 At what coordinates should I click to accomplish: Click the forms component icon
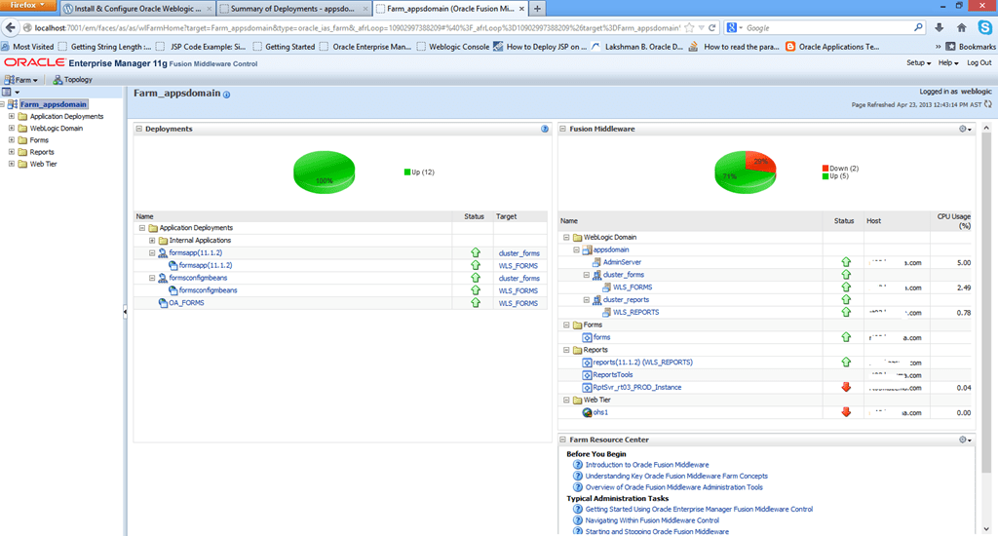(x=587, y=337)
